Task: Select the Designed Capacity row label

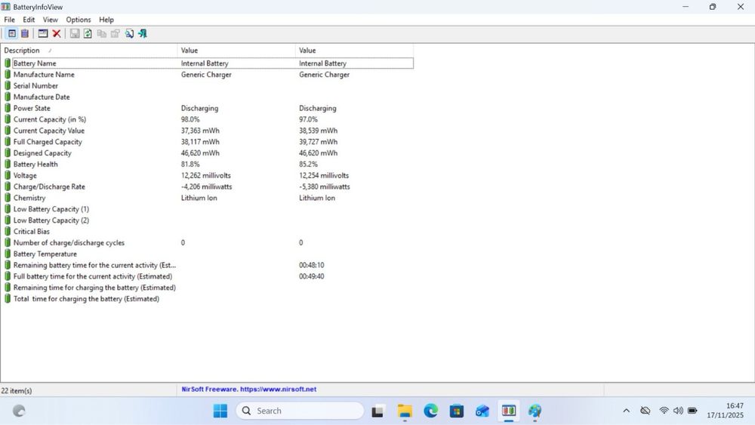Action: pyautogui.click(x=42, y=153)
